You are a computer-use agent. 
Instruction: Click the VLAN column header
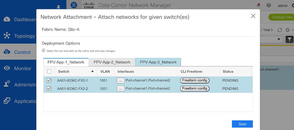[105, 71]
